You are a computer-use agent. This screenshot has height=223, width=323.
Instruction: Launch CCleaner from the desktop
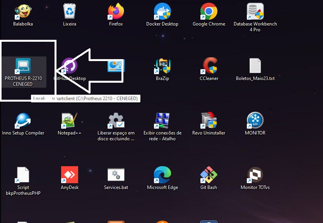point(208,66)
